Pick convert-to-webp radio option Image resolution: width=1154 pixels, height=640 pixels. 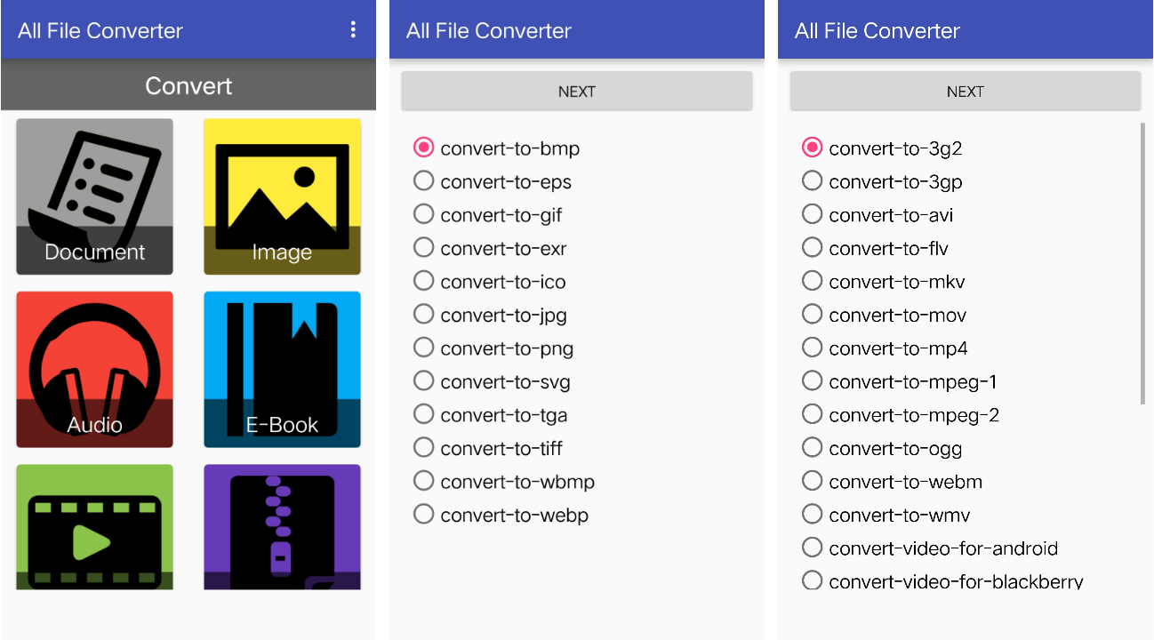[501, 515]
